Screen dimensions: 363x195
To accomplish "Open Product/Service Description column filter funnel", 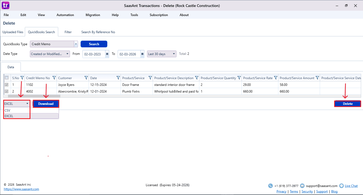I will pos(197,78).
